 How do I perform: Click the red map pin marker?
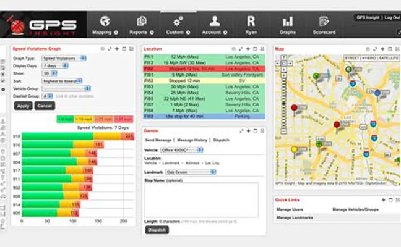294,109
